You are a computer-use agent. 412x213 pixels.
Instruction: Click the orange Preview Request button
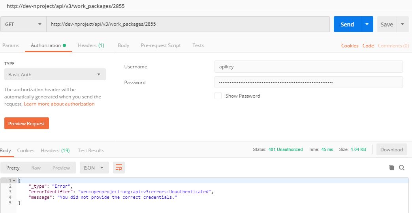click(x=26, y=123)
